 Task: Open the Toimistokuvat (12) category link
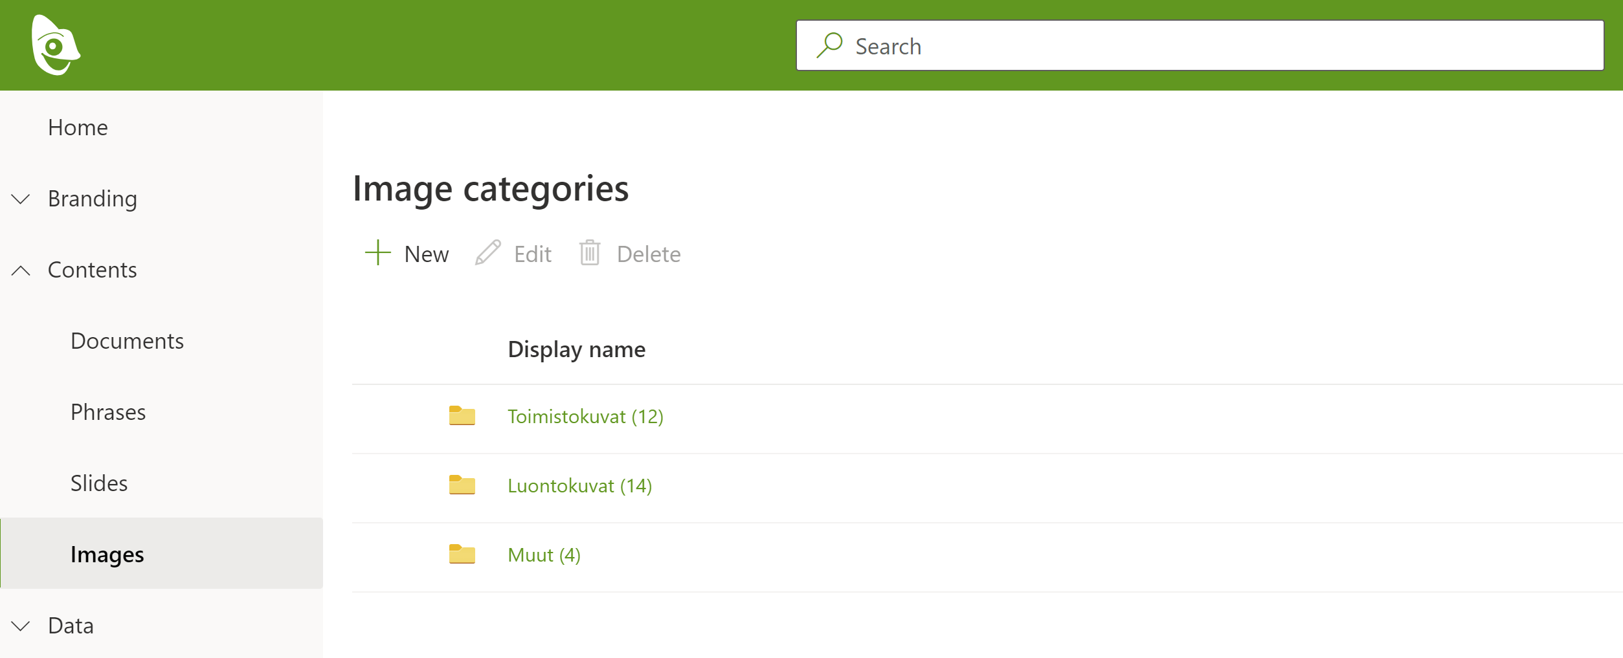[585, 417]
